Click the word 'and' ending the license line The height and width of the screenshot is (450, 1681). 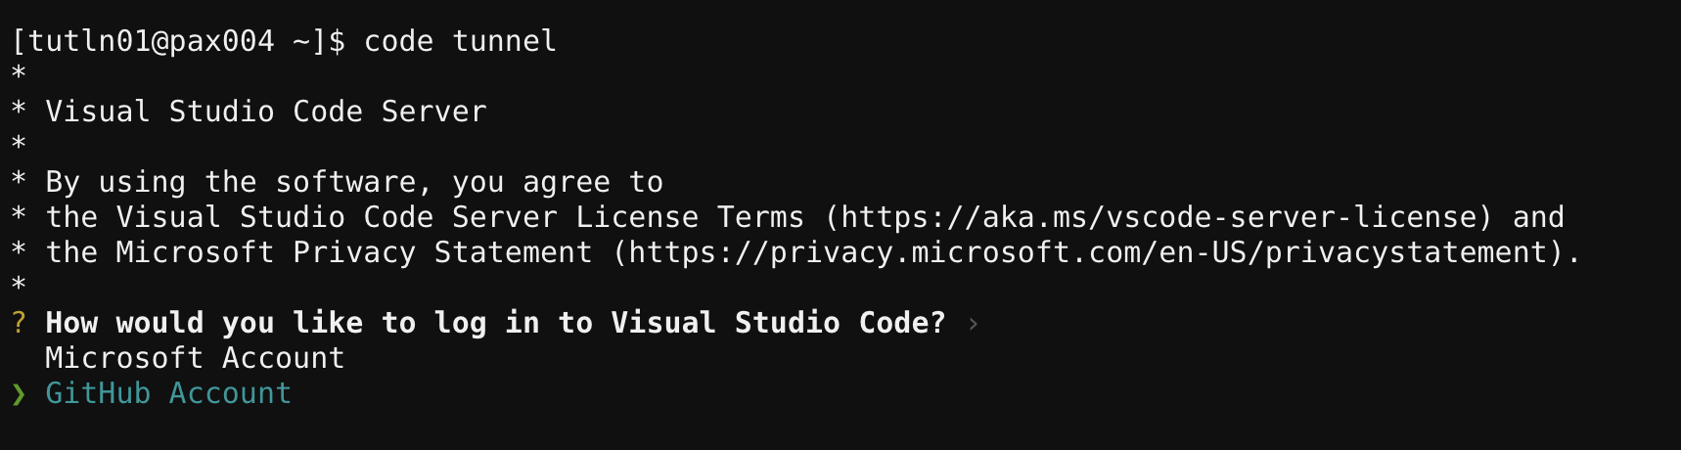pyautogui.click(x=1538, y=217)
